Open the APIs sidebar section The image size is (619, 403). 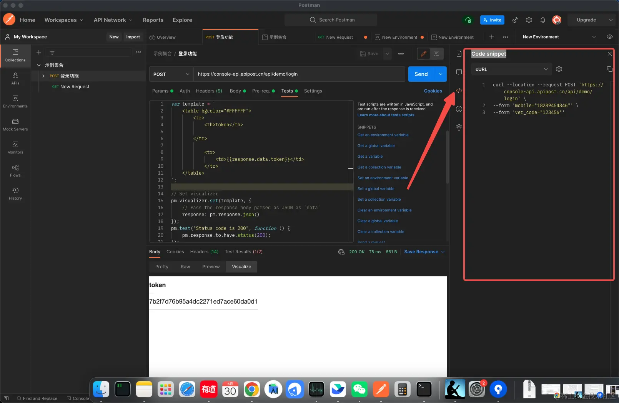click(15, 79)
